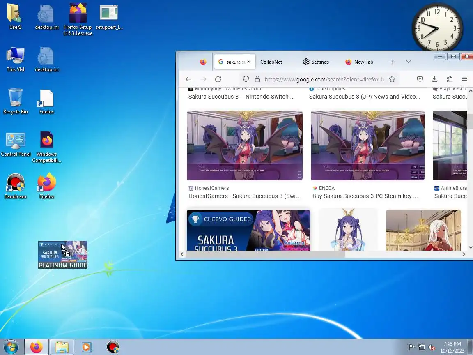The width and height of the screenshot is (473, 355).
Task: Open the User1 folder on desktop
Action: click(15, 16)
